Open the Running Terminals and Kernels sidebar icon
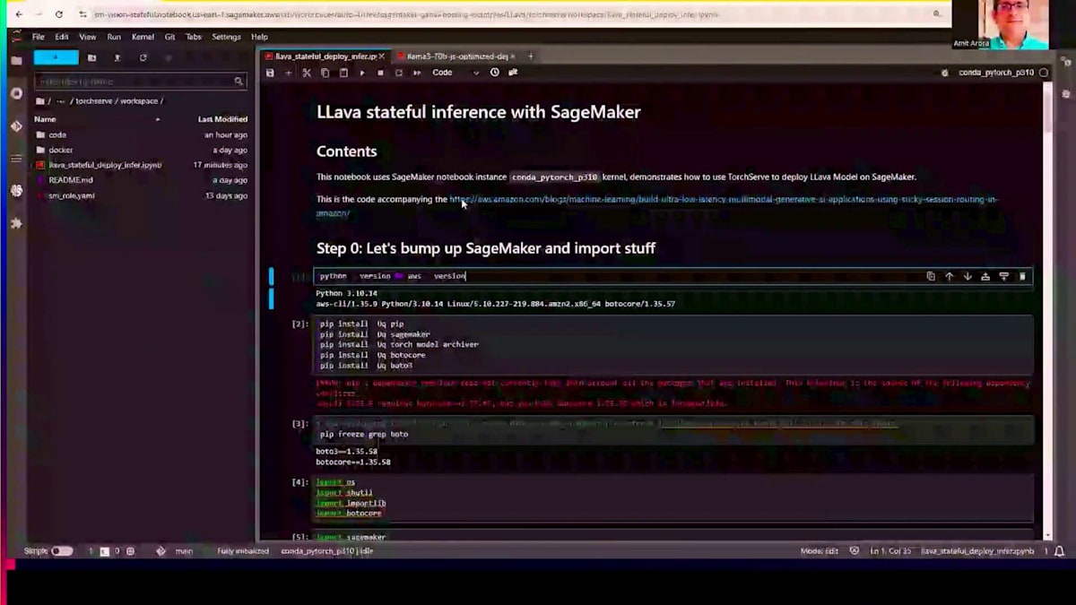The height and width of the screenshot is (605, 1076). point(16,93)
